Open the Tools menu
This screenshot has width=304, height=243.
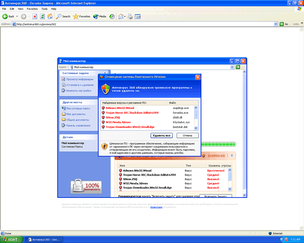tap(44, 8)
